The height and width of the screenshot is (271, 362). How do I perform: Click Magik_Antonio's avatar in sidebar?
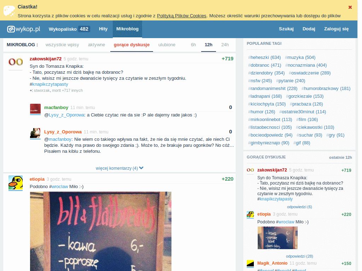coord(250,263)
